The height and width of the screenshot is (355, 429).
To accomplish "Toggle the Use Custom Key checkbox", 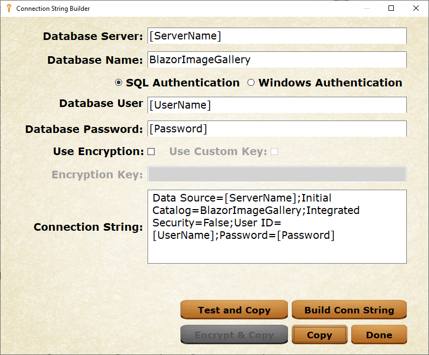I will coord(274,152).
